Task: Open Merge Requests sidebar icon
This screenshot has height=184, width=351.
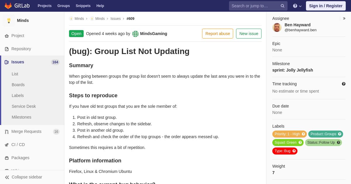Action: point(7,132)
